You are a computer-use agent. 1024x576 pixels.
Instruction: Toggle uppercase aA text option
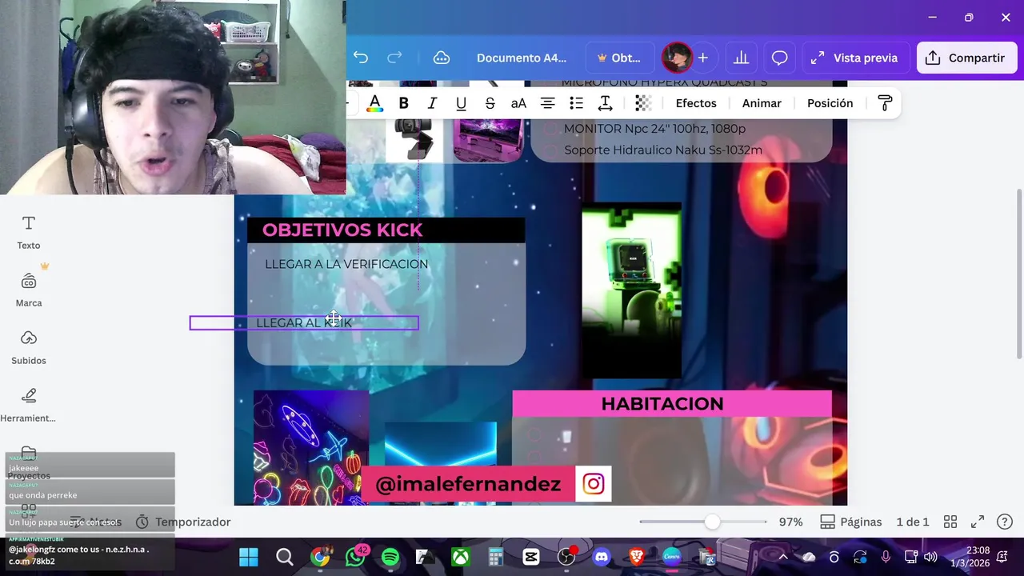coord(518,103)
